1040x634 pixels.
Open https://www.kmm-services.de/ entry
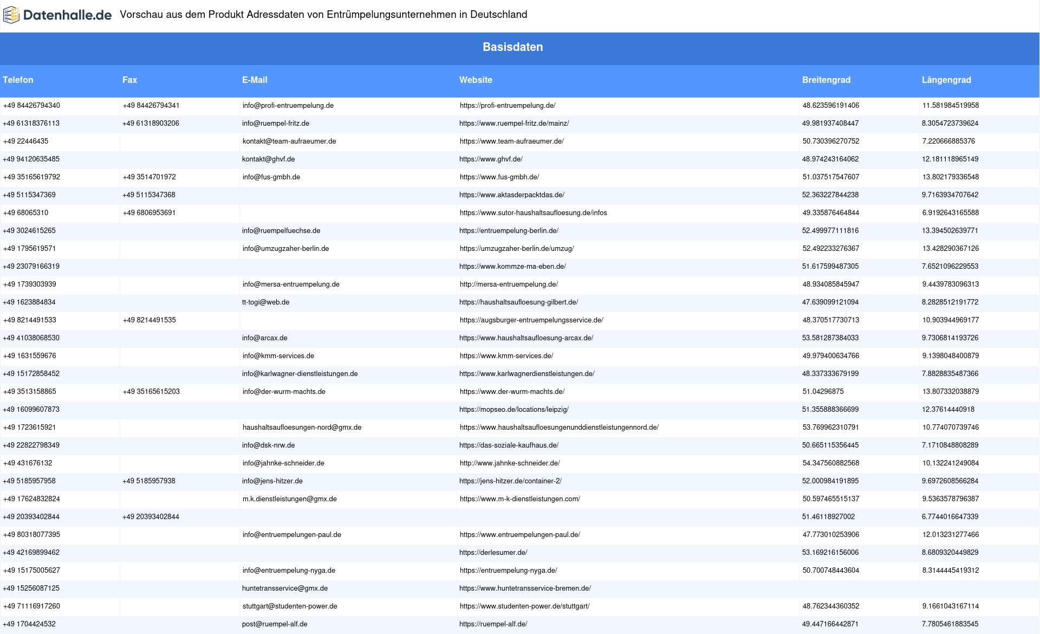point(506,356)
